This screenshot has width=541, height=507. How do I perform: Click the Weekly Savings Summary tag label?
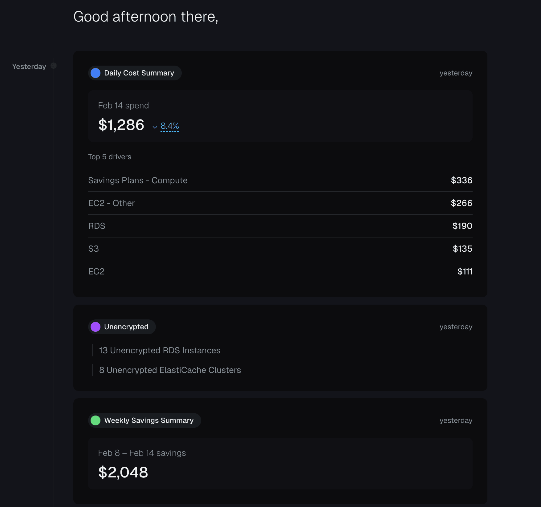point(149,420)
